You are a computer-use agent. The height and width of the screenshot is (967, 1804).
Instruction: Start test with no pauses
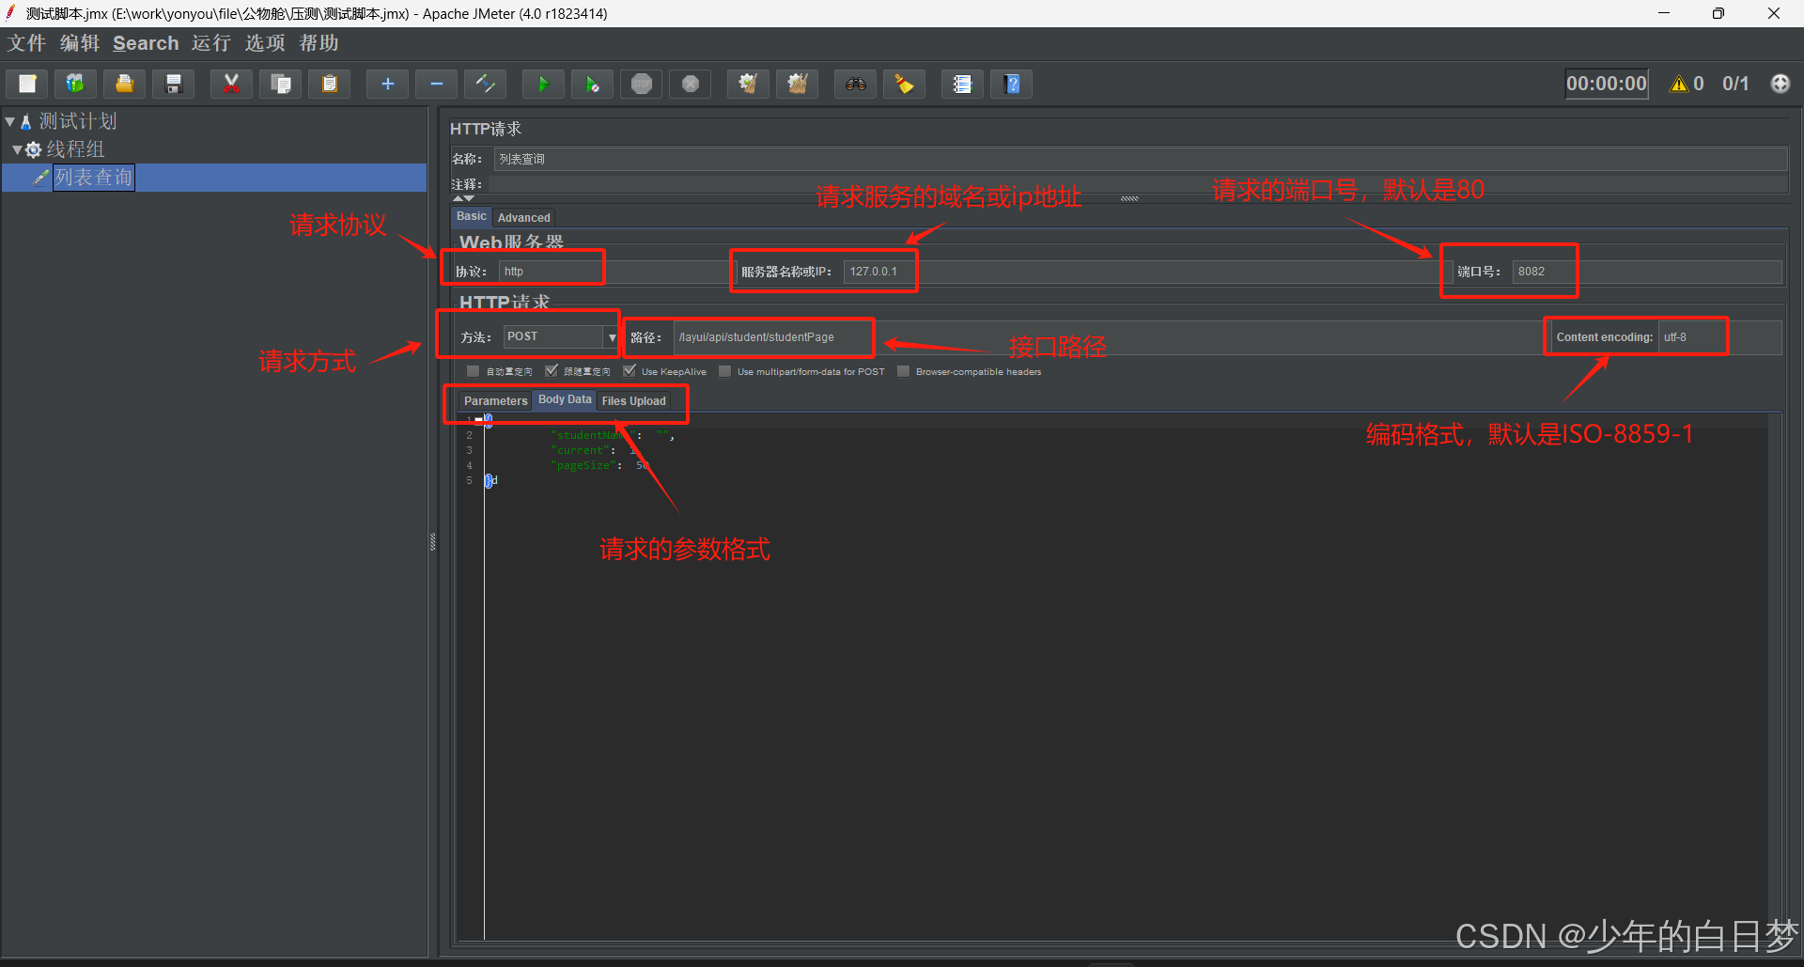(x=592, y=84)
